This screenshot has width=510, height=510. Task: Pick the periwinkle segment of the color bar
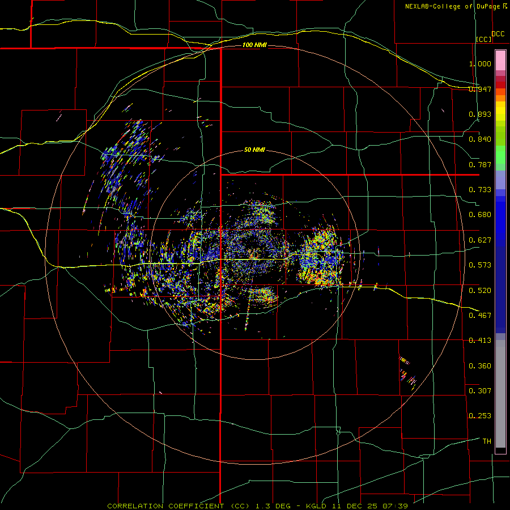click(500, 180)
